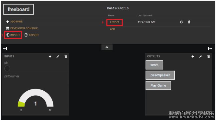Viewport: 216px width, 120px height.
Task: Click the servo button
Action: (154, 65)
